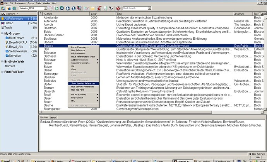Create a New Reference with green plus icon
267x162 pixels.
56,8
